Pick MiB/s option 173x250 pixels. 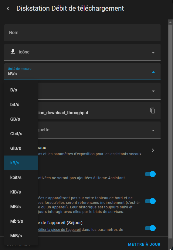click(21, 236)
